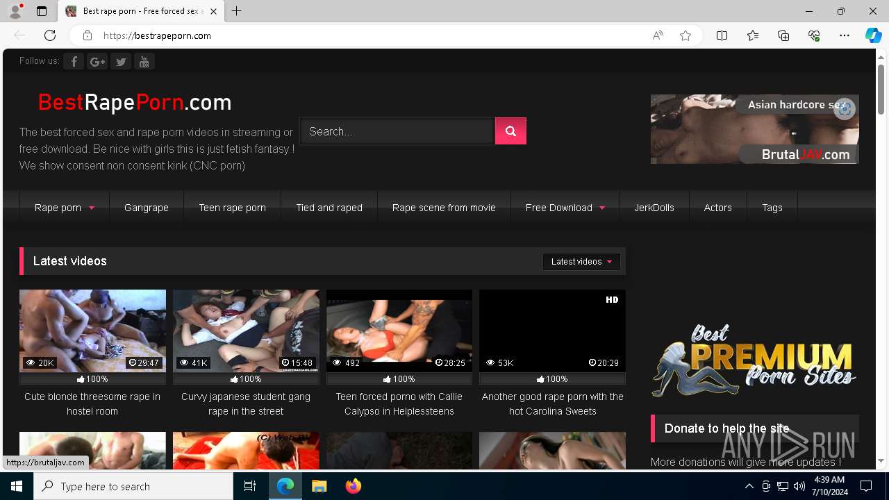Open the notification center icon
Image resolution: width=889 pixels, height=500 pixels.
(x=866, y=486)
